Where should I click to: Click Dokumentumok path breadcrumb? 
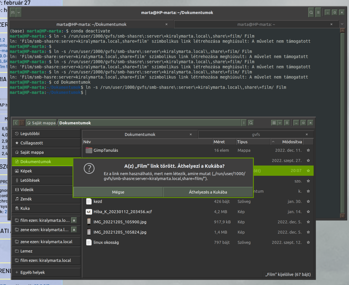click(75, 123)
